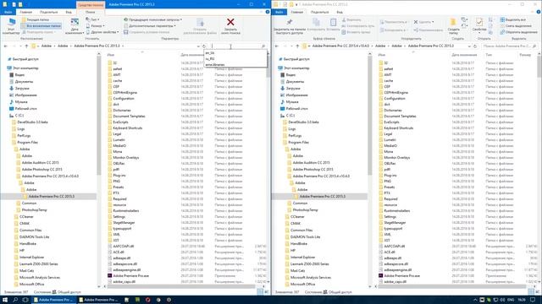This screenshot has height=304, width=542.
Task: Click Back arrow in right window navigation
Action: coord(277,46)
